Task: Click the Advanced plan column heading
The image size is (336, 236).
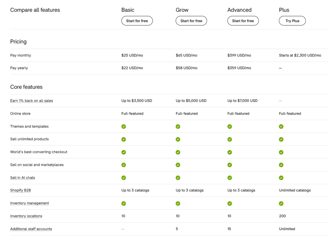Action: click(x=240, y=10)
